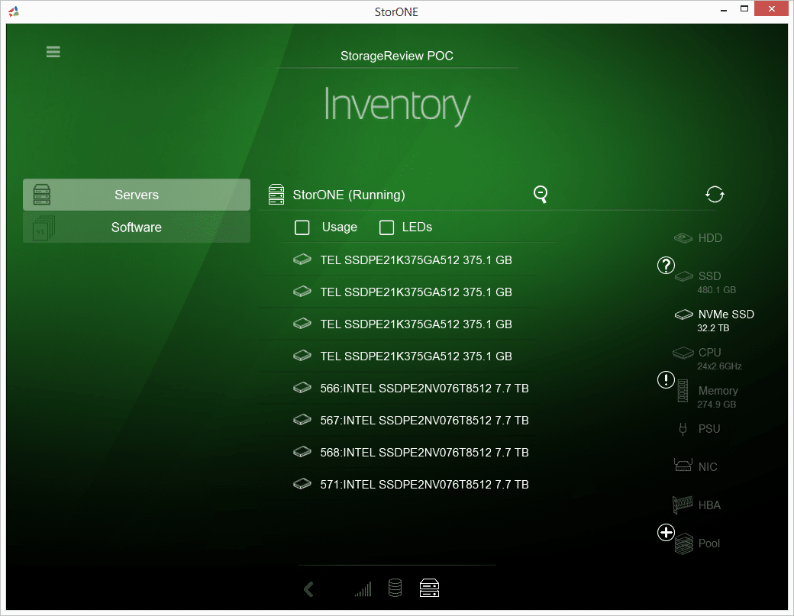Enable the LEDs checkbox

pyautogui.click(x=387, y=227)
